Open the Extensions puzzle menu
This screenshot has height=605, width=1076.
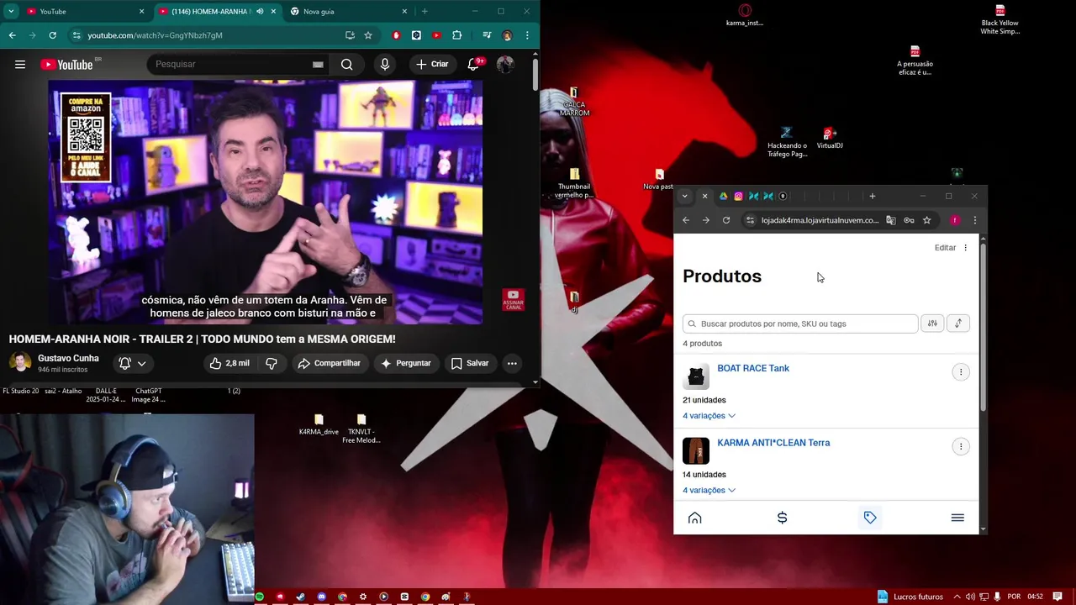[x=456, y=35]
